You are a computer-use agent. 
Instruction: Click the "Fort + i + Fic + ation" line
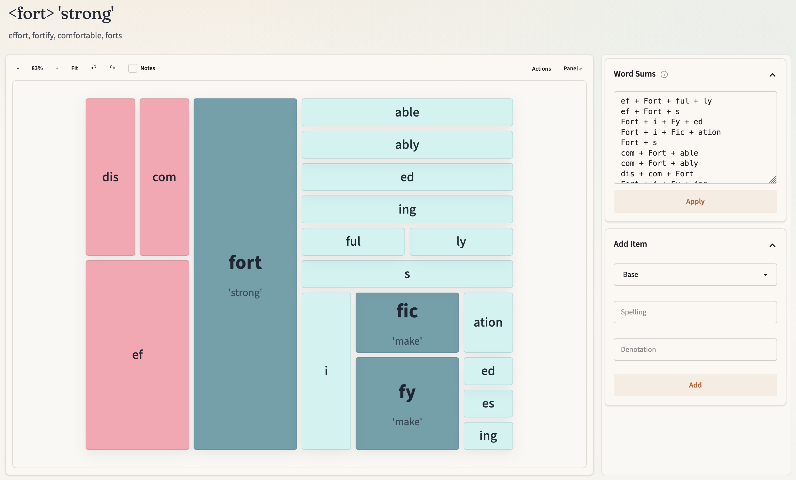(x=671, y=132)
